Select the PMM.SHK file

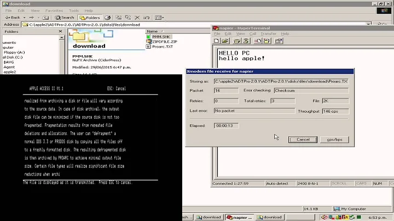(161, 37)
